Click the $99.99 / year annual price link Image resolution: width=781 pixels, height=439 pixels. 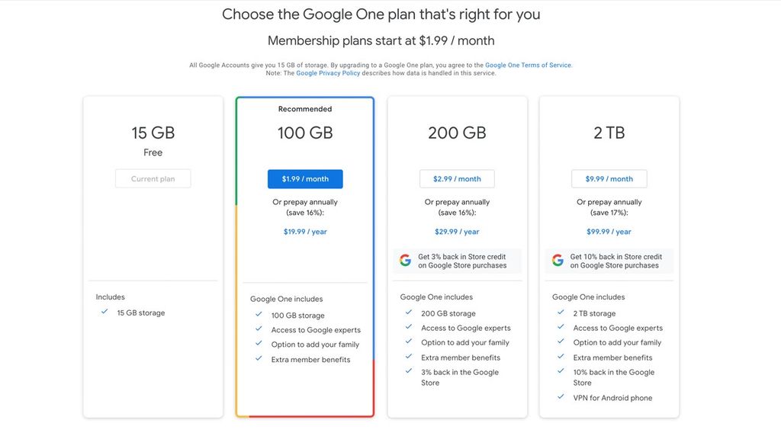pos(609,231)
